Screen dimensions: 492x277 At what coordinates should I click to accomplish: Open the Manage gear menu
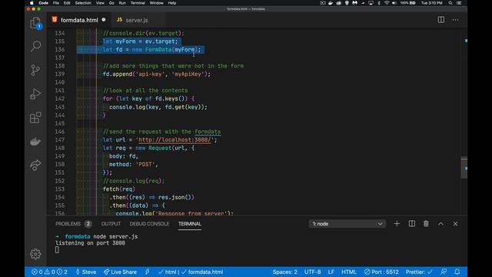(35, 254)
